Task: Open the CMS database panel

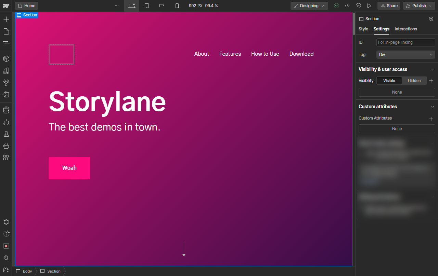Action: point(6,110)
